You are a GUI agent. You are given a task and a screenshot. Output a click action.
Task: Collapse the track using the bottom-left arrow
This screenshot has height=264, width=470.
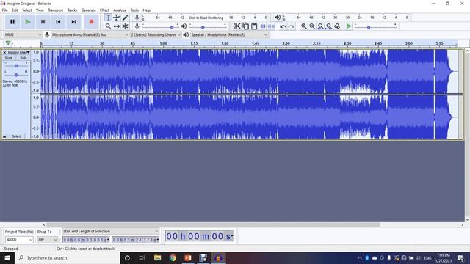[4, 136]
